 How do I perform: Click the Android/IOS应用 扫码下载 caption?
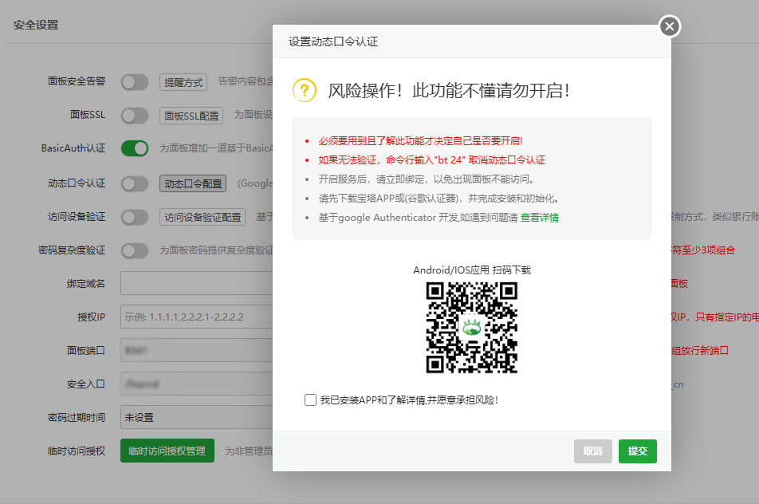(x=472, y=270)
